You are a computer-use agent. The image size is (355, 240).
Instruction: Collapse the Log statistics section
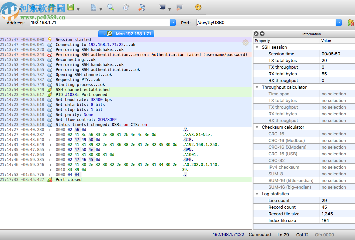[x=257, y=194]
